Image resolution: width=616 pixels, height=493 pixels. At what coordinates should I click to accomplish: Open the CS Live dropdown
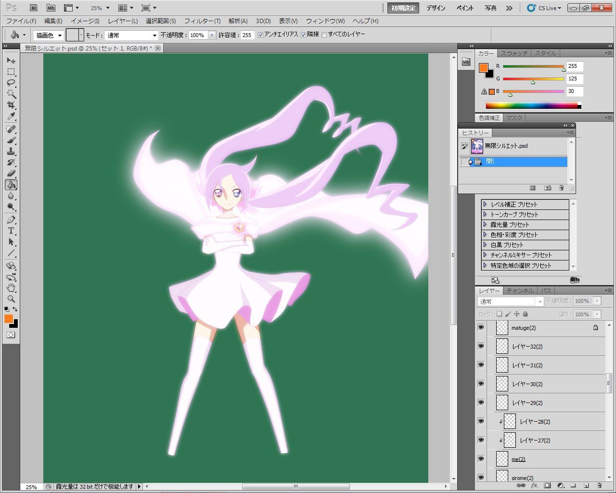(x=544, y=8)
